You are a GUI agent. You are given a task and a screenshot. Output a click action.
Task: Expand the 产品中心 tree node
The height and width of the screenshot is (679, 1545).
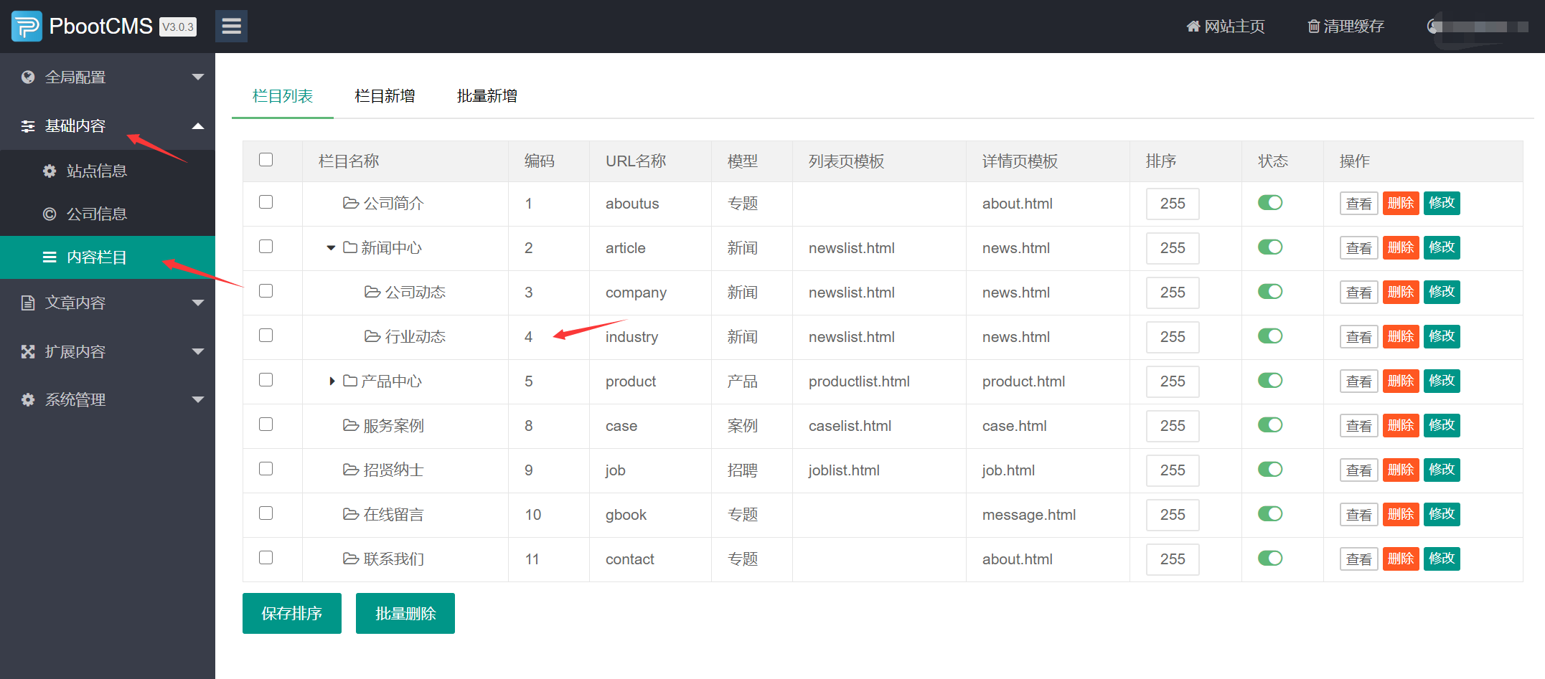point(331,381)
